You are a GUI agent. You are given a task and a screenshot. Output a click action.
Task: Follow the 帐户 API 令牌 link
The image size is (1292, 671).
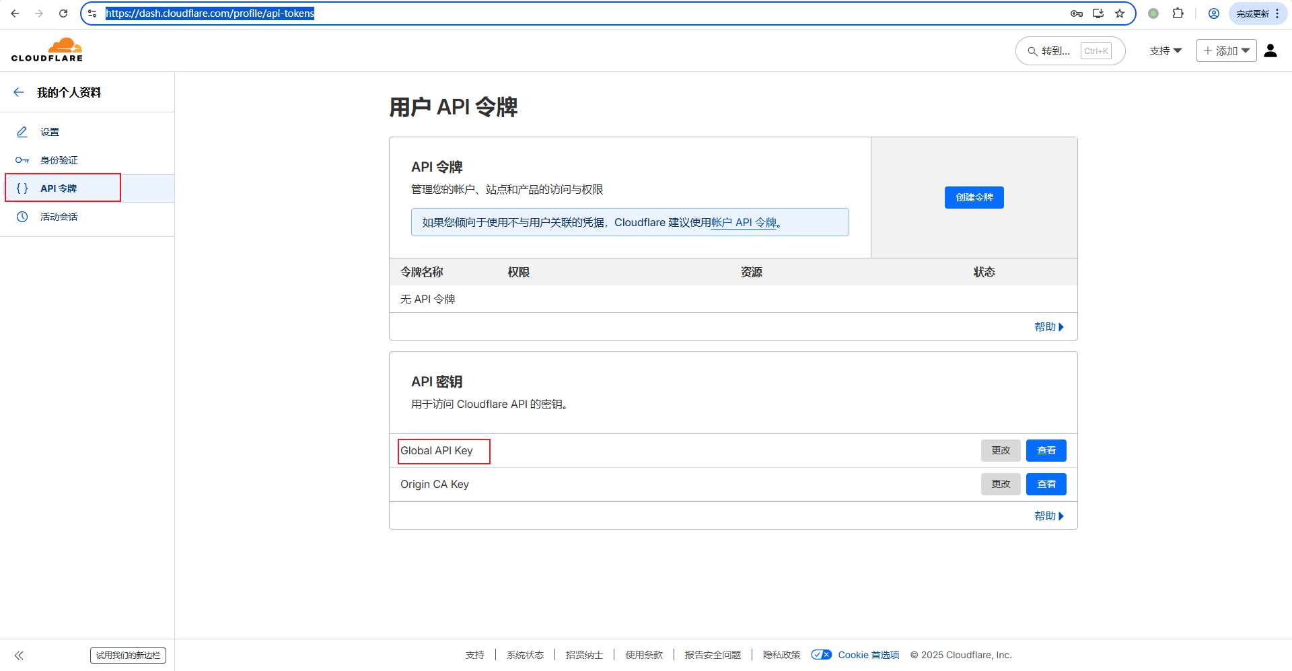744,223
